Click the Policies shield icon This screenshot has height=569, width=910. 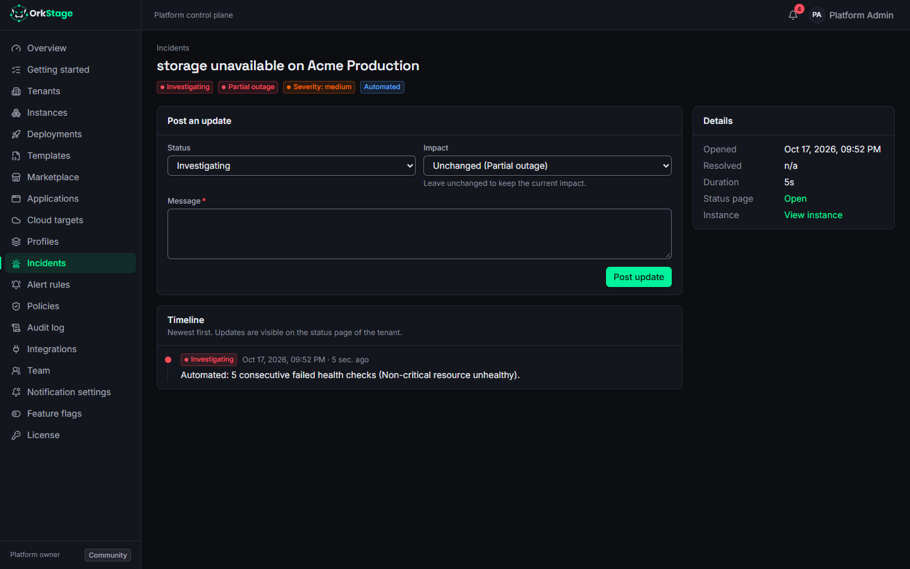16,306
